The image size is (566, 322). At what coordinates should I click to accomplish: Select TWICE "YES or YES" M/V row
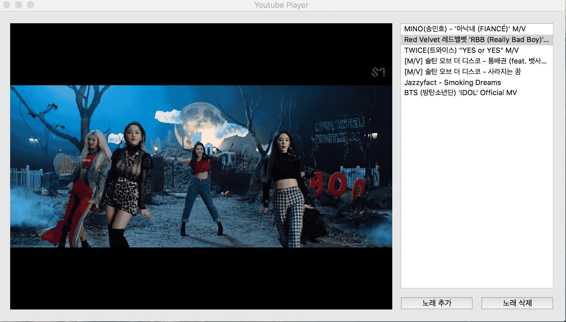point(477,50)
